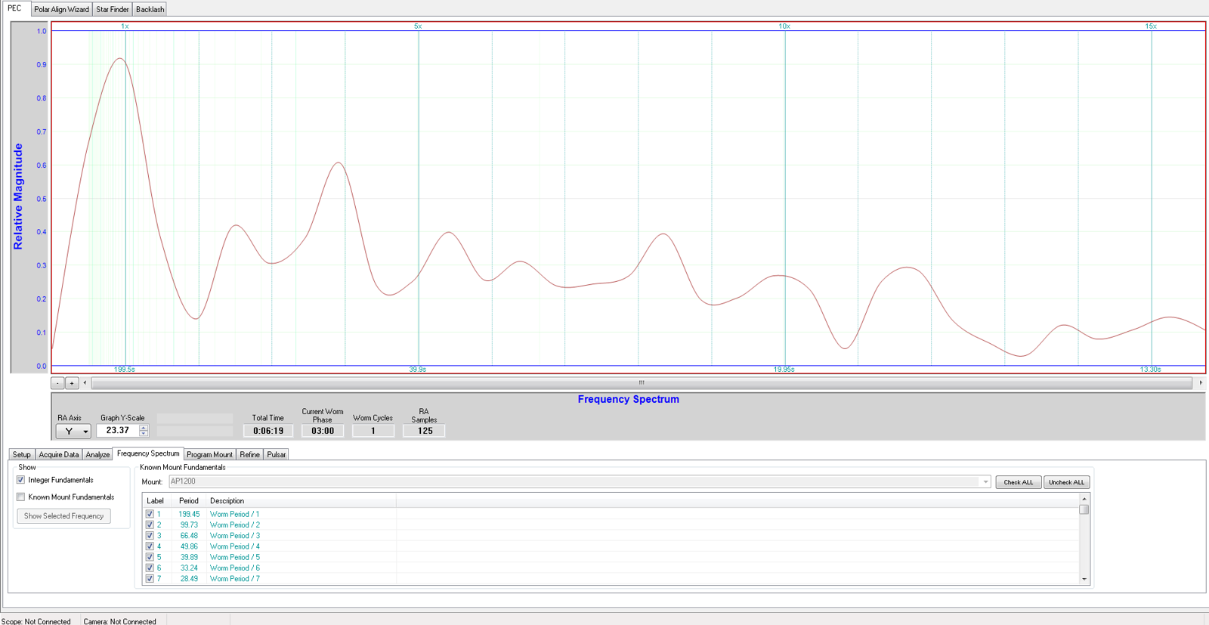Click the Show Selected Frequency button

(x=64, y=516)
